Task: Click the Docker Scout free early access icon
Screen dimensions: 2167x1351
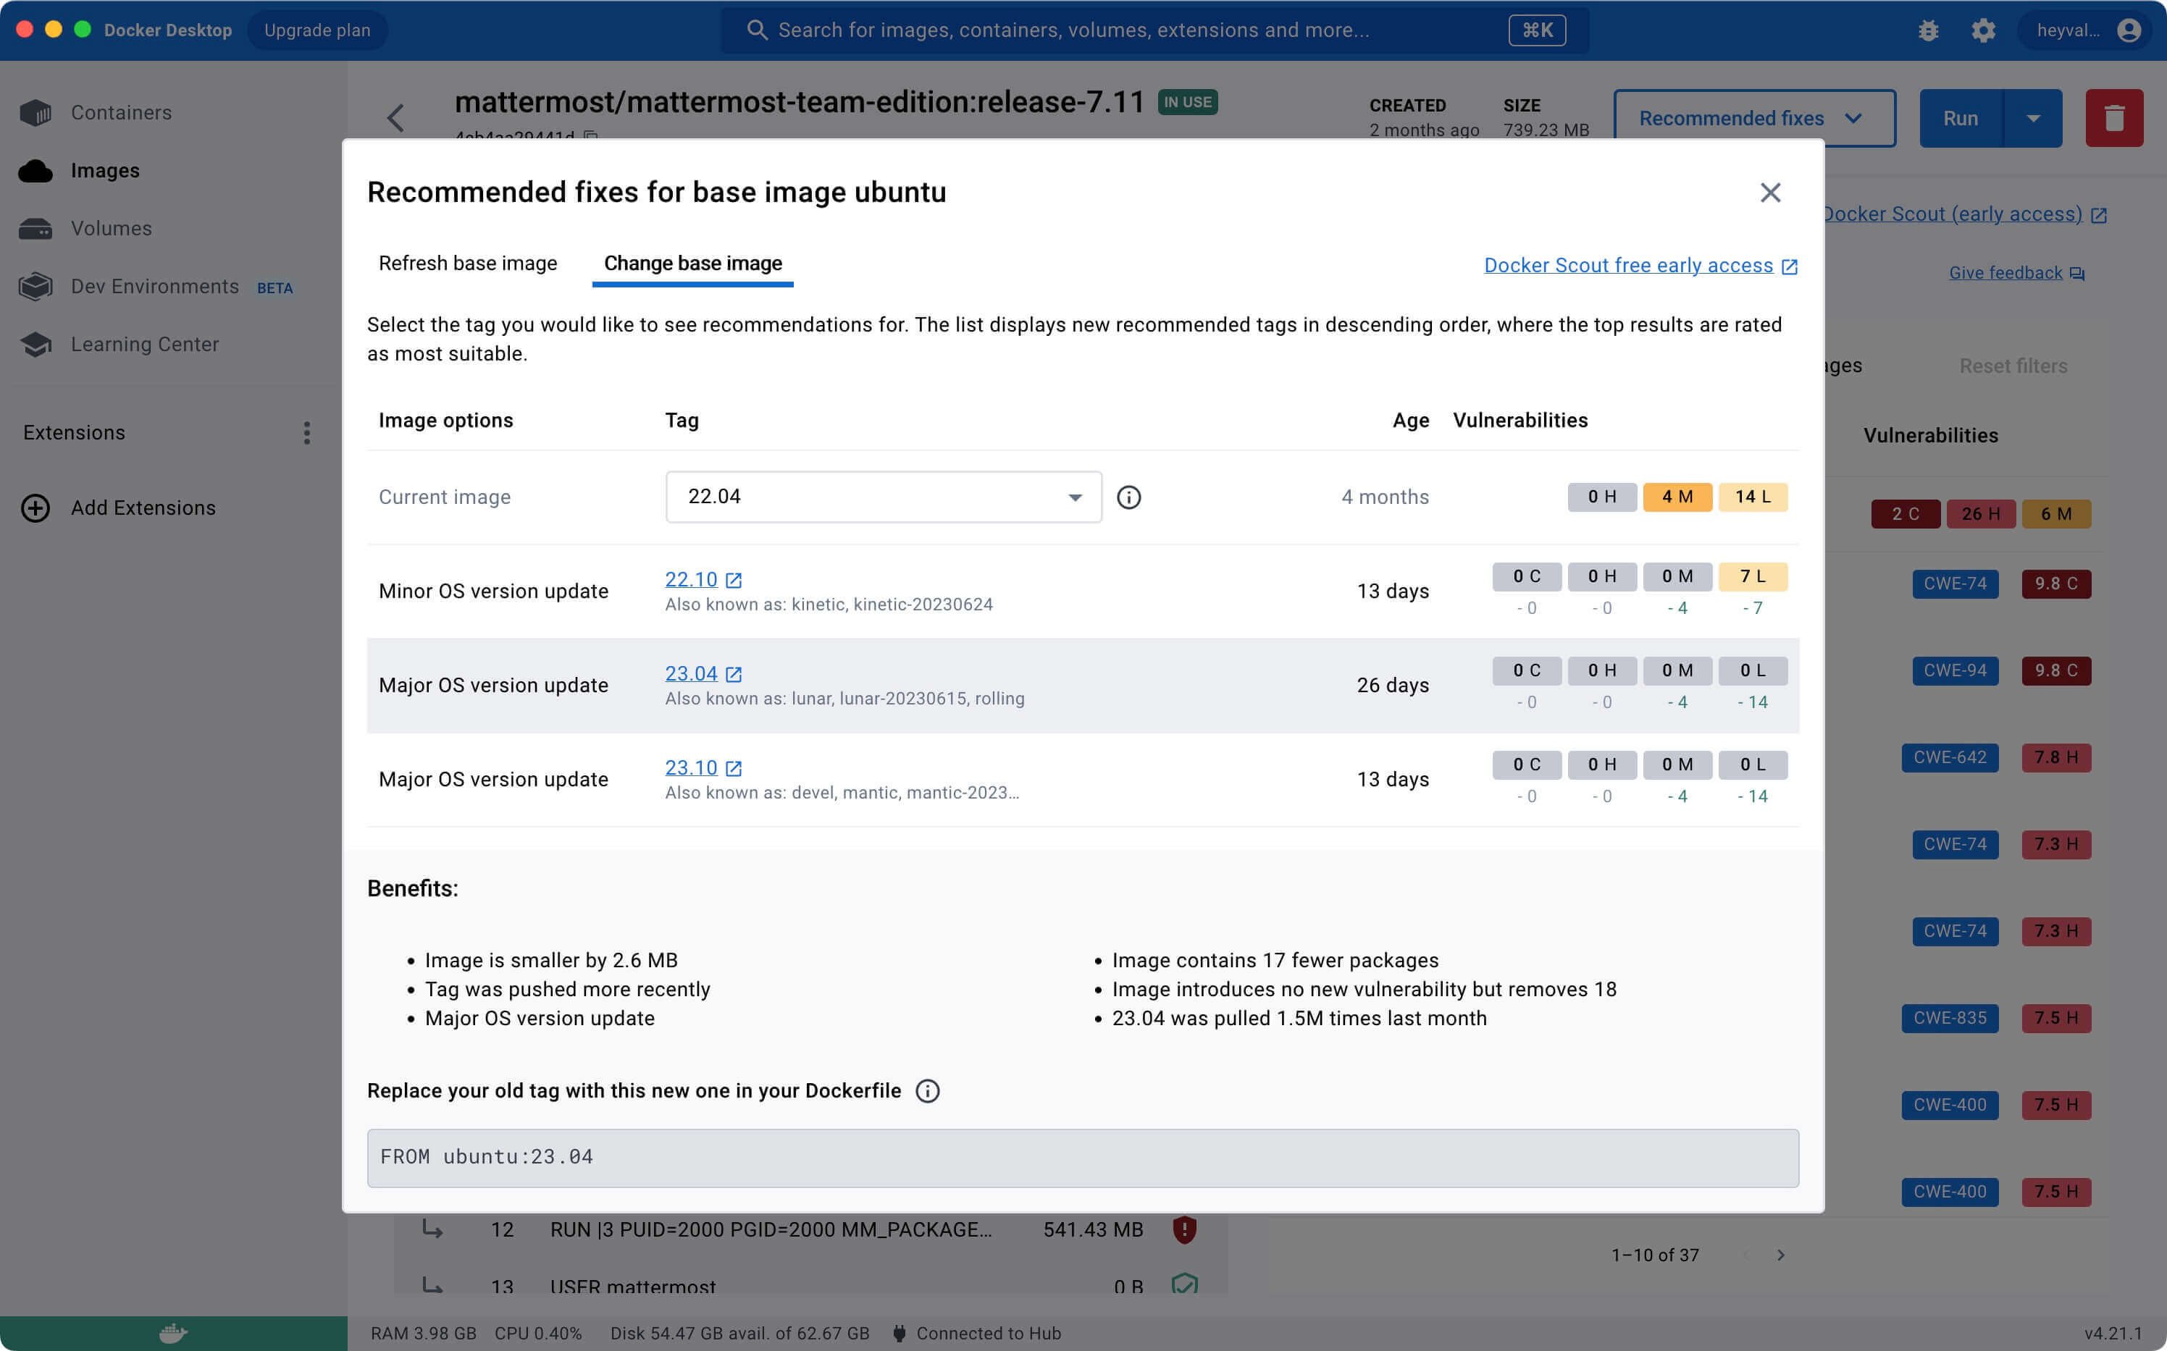Action: pyautogui.click(x=1789, y=264)
